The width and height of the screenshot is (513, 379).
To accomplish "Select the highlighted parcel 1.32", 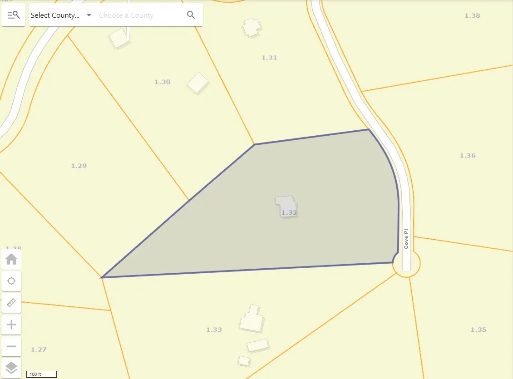I will click(x=289, y=213).
